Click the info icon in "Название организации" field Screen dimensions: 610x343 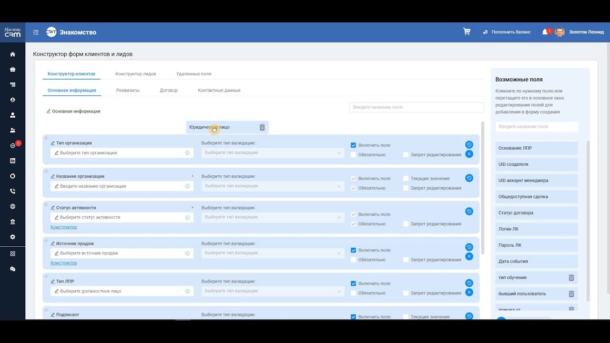click(x=187, y=186)
